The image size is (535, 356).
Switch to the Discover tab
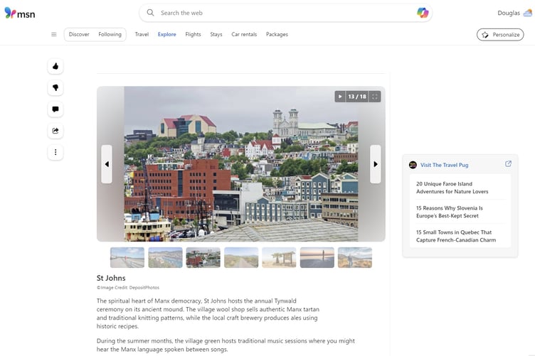click(x=79, y=34)
